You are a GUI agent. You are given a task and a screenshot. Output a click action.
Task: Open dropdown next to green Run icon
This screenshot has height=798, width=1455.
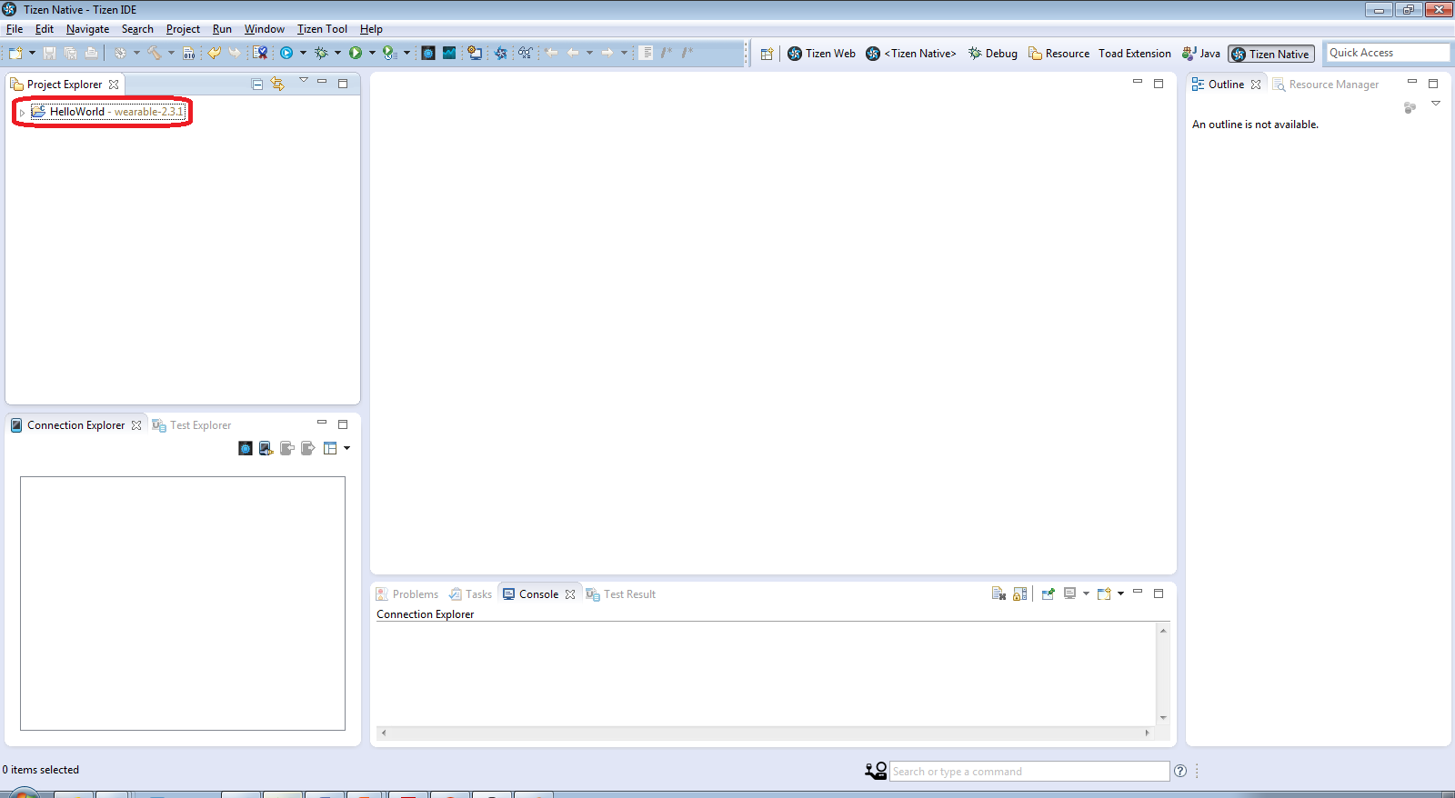[x=372, y=53]
